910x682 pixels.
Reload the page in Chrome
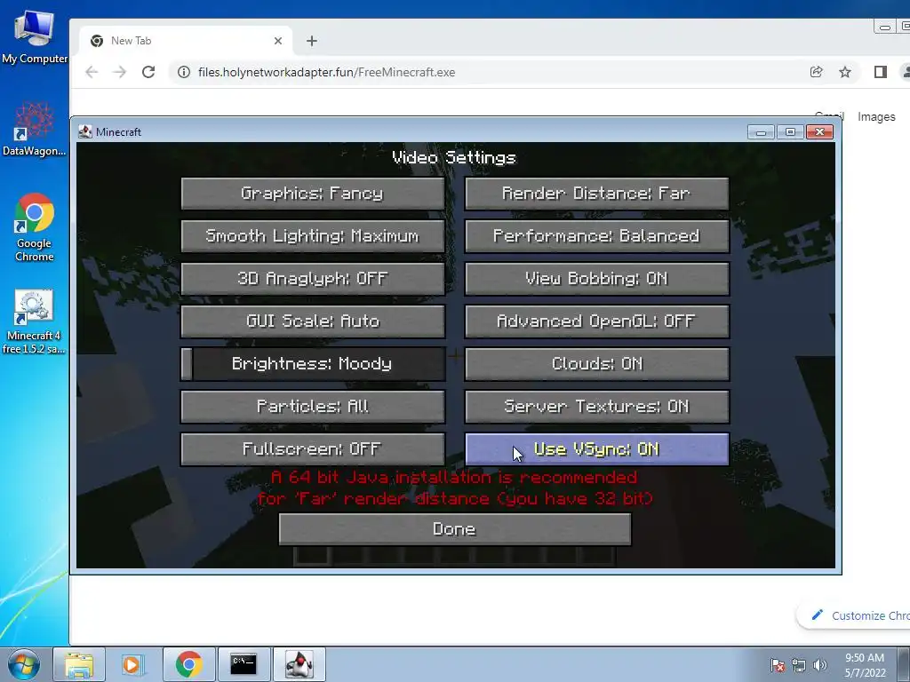[148, 72]
